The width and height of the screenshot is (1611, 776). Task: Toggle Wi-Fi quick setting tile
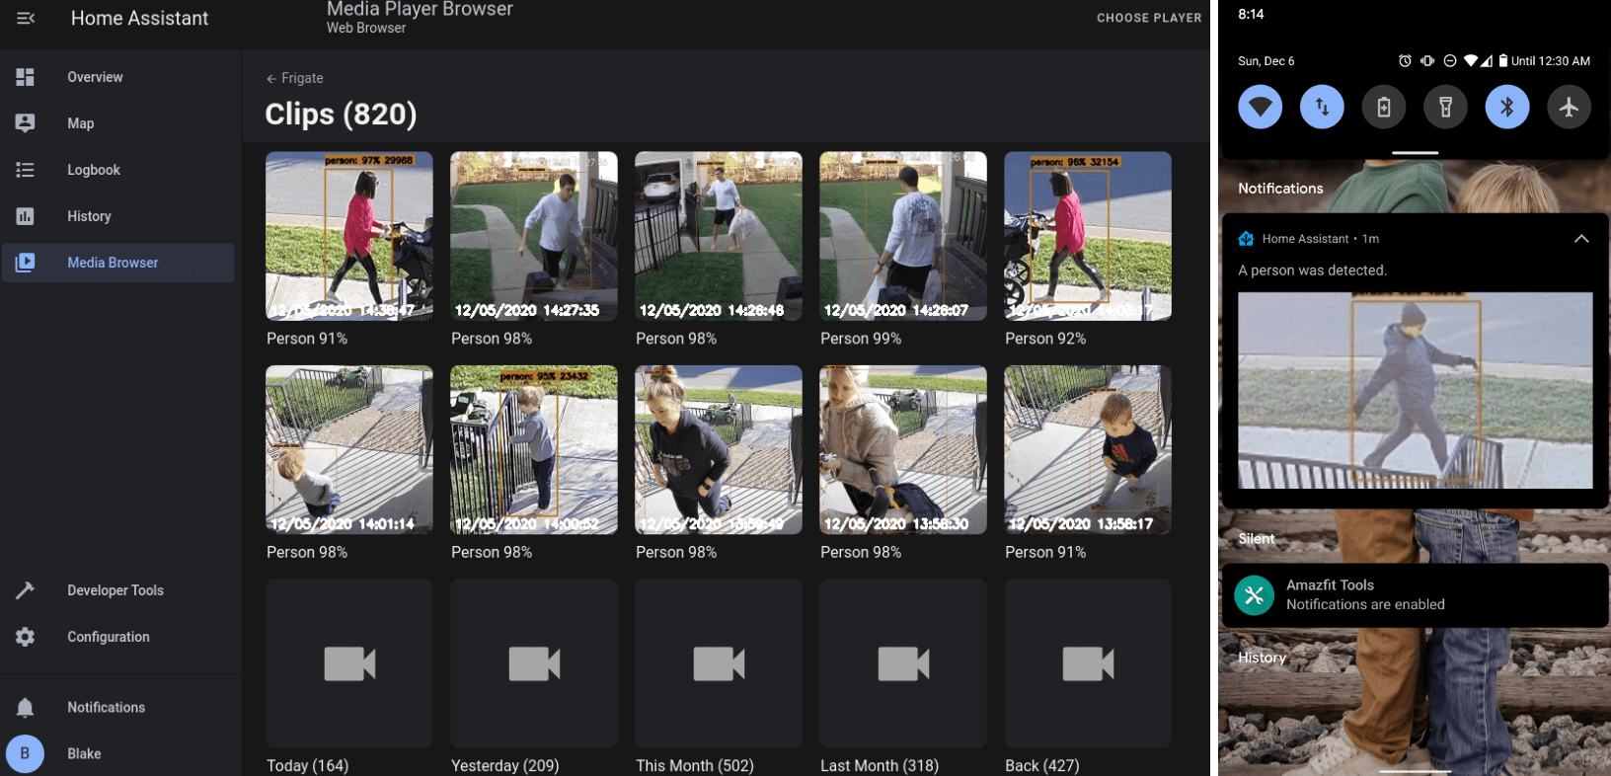(x=1261, y=107)
